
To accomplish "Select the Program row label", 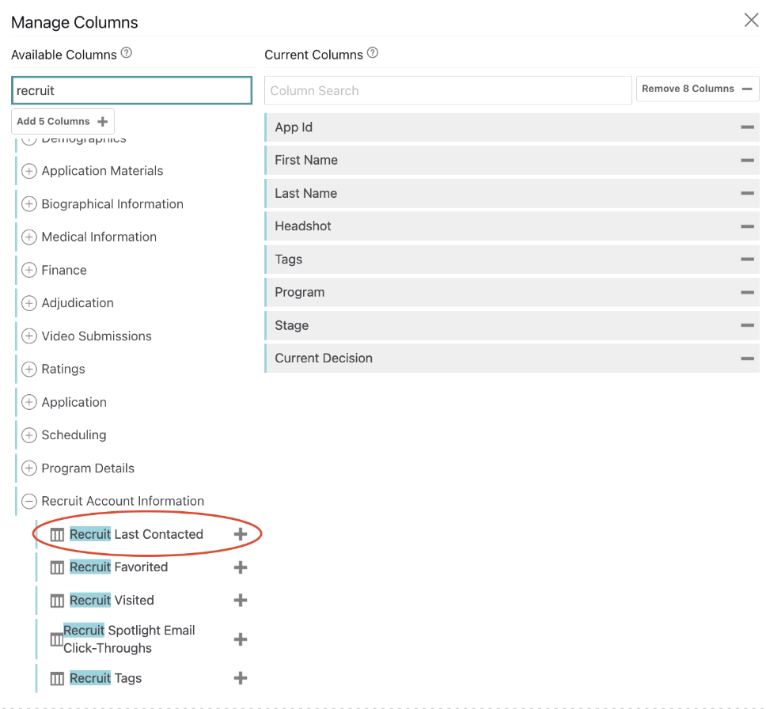I will 299,292.
